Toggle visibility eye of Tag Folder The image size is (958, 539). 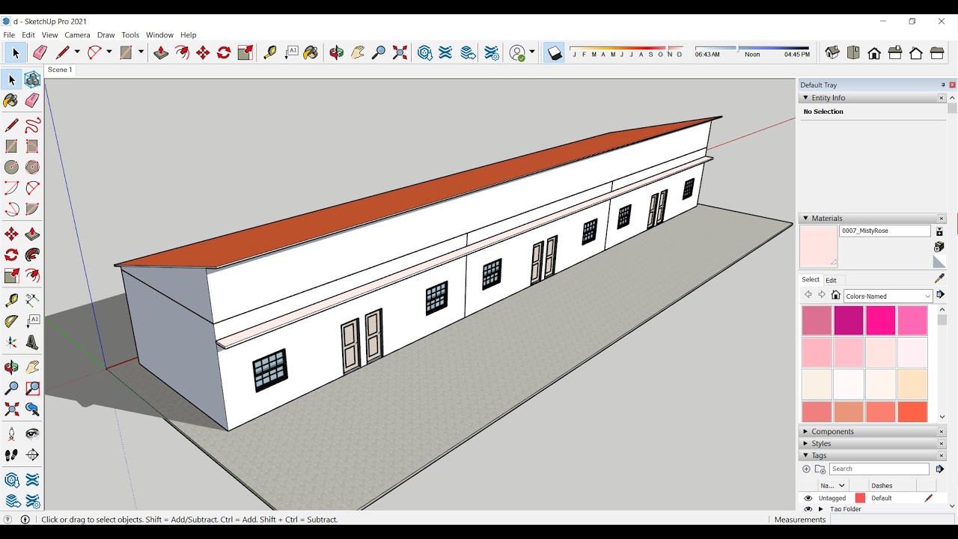click(x=808, y=509)
